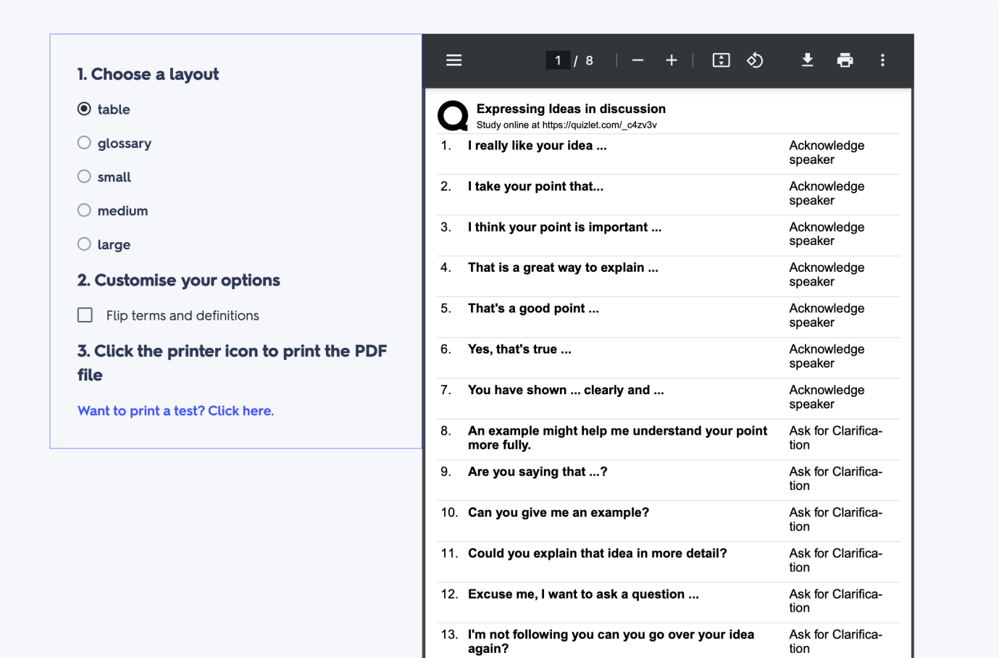The height and width of the screenshot is (658, 999).
Task: Click the '1. Choose a layout' heading
Action: (x=148, y=74)
